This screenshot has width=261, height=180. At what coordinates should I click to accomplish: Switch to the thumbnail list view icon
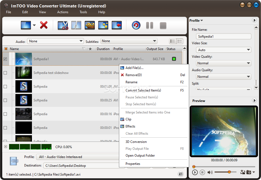coord(180,41)
